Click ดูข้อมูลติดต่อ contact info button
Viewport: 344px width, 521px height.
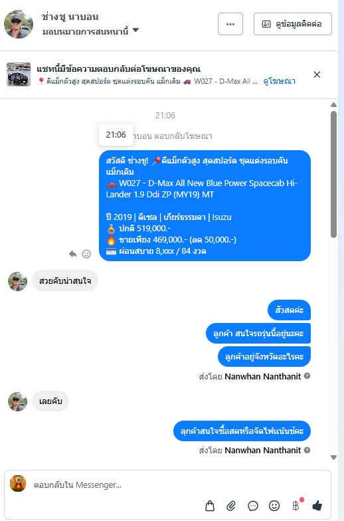pos(293,24)
